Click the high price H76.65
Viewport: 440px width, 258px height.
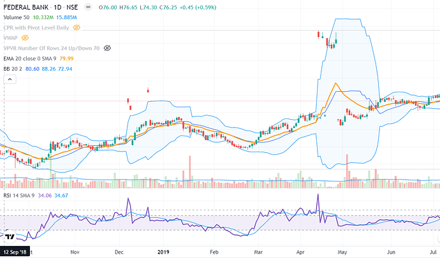click(128, 7)
